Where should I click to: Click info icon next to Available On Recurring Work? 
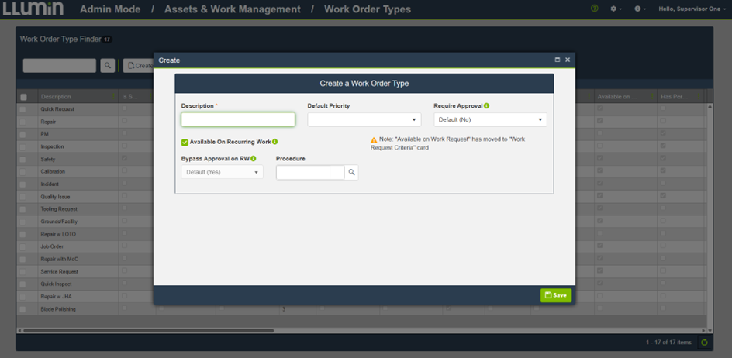(x=275, y=142)
